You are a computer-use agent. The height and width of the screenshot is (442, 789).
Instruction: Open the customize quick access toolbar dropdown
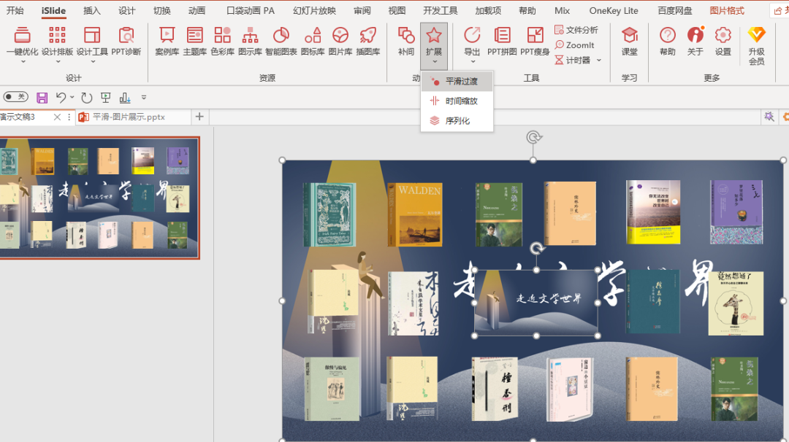coord(143,98)
